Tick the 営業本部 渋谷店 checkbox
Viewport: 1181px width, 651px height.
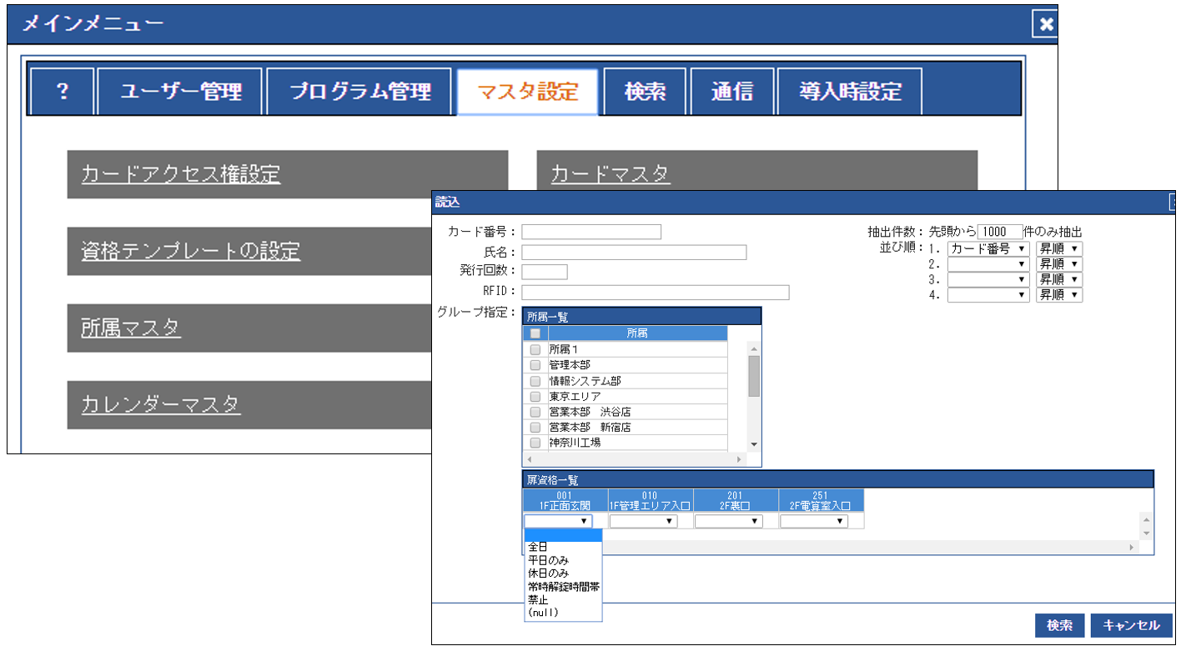[535, 412]
